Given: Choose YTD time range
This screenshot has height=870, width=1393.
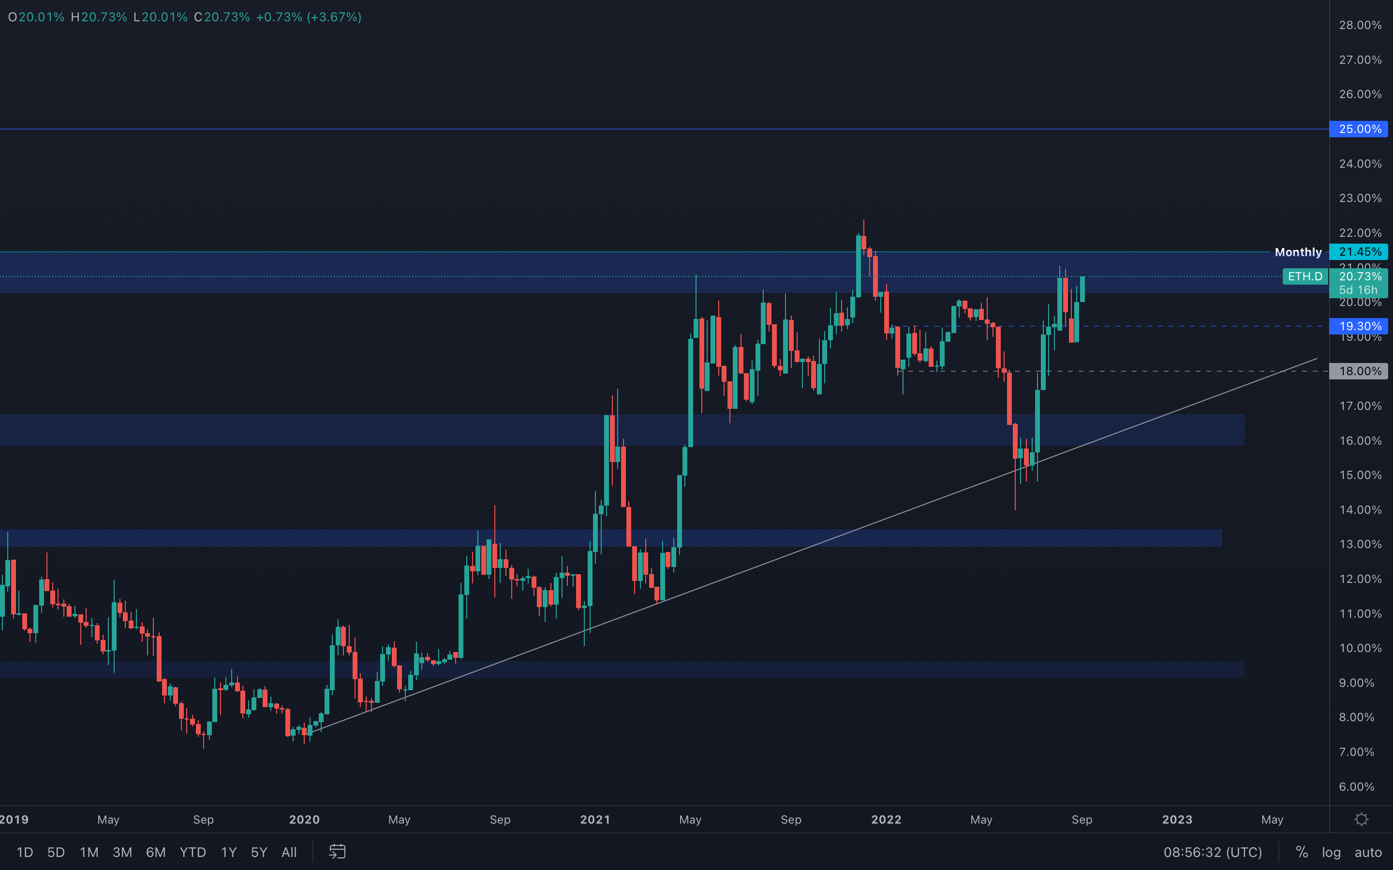Looking at the screenshot, I should point(192,852).
